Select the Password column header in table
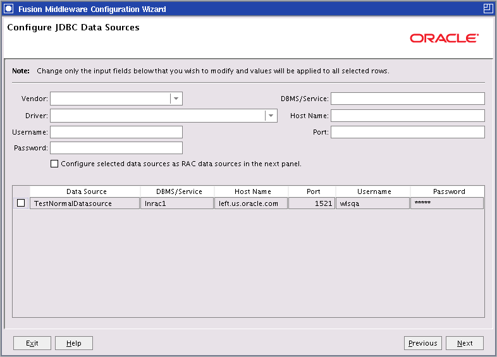The width and height of the screenshot is (497, 357). (447, 191)
